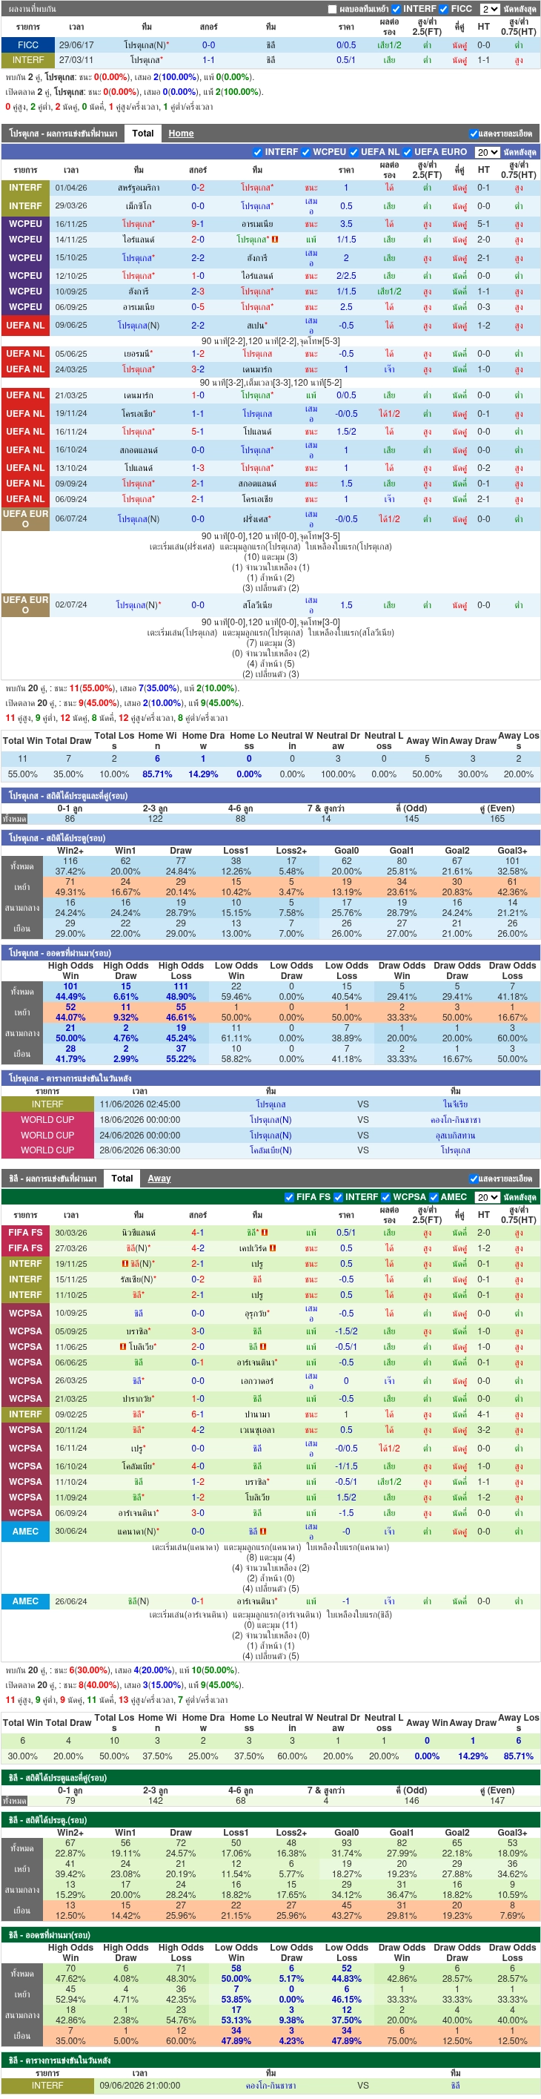Viewport: 541px width, 2099px height.
Task: Select Total tab in Portugal results section
Action: click(x=142, y=134)
